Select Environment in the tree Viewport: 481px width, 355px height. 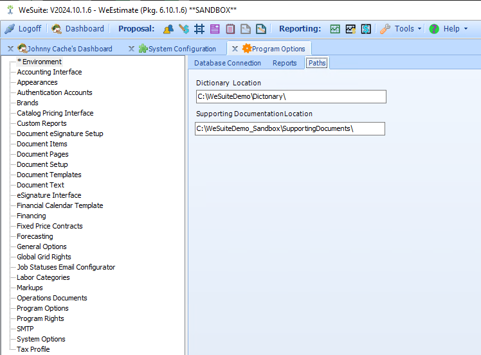coord(39,62)
